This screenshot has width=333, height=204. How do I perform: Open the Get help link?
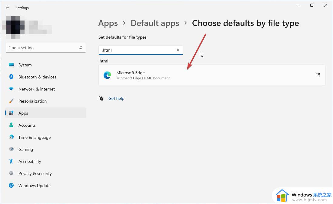click(x=116, y=98)
